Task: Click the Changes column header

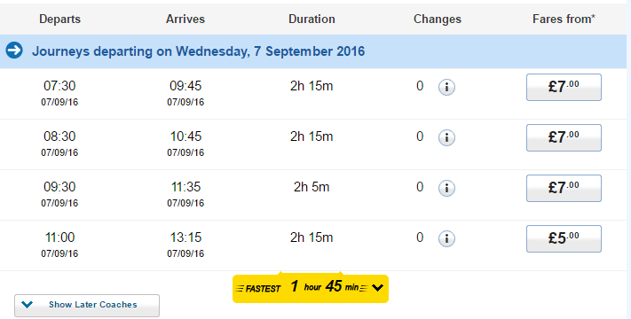Action: (x=438, y=19)
